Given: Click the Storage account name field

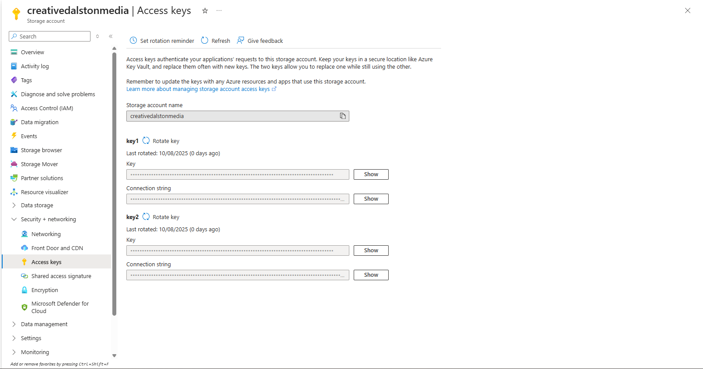Looking at the screenshot, I should pyautogui.click(x=238, y=116).
